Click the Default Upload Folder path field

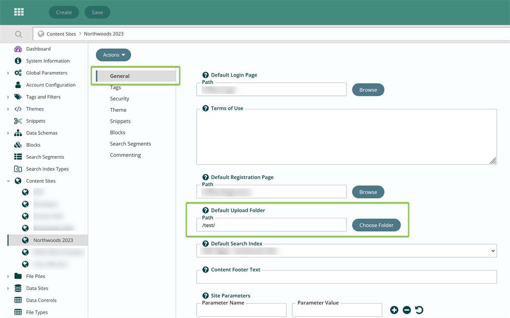click(x=271, y=225)
